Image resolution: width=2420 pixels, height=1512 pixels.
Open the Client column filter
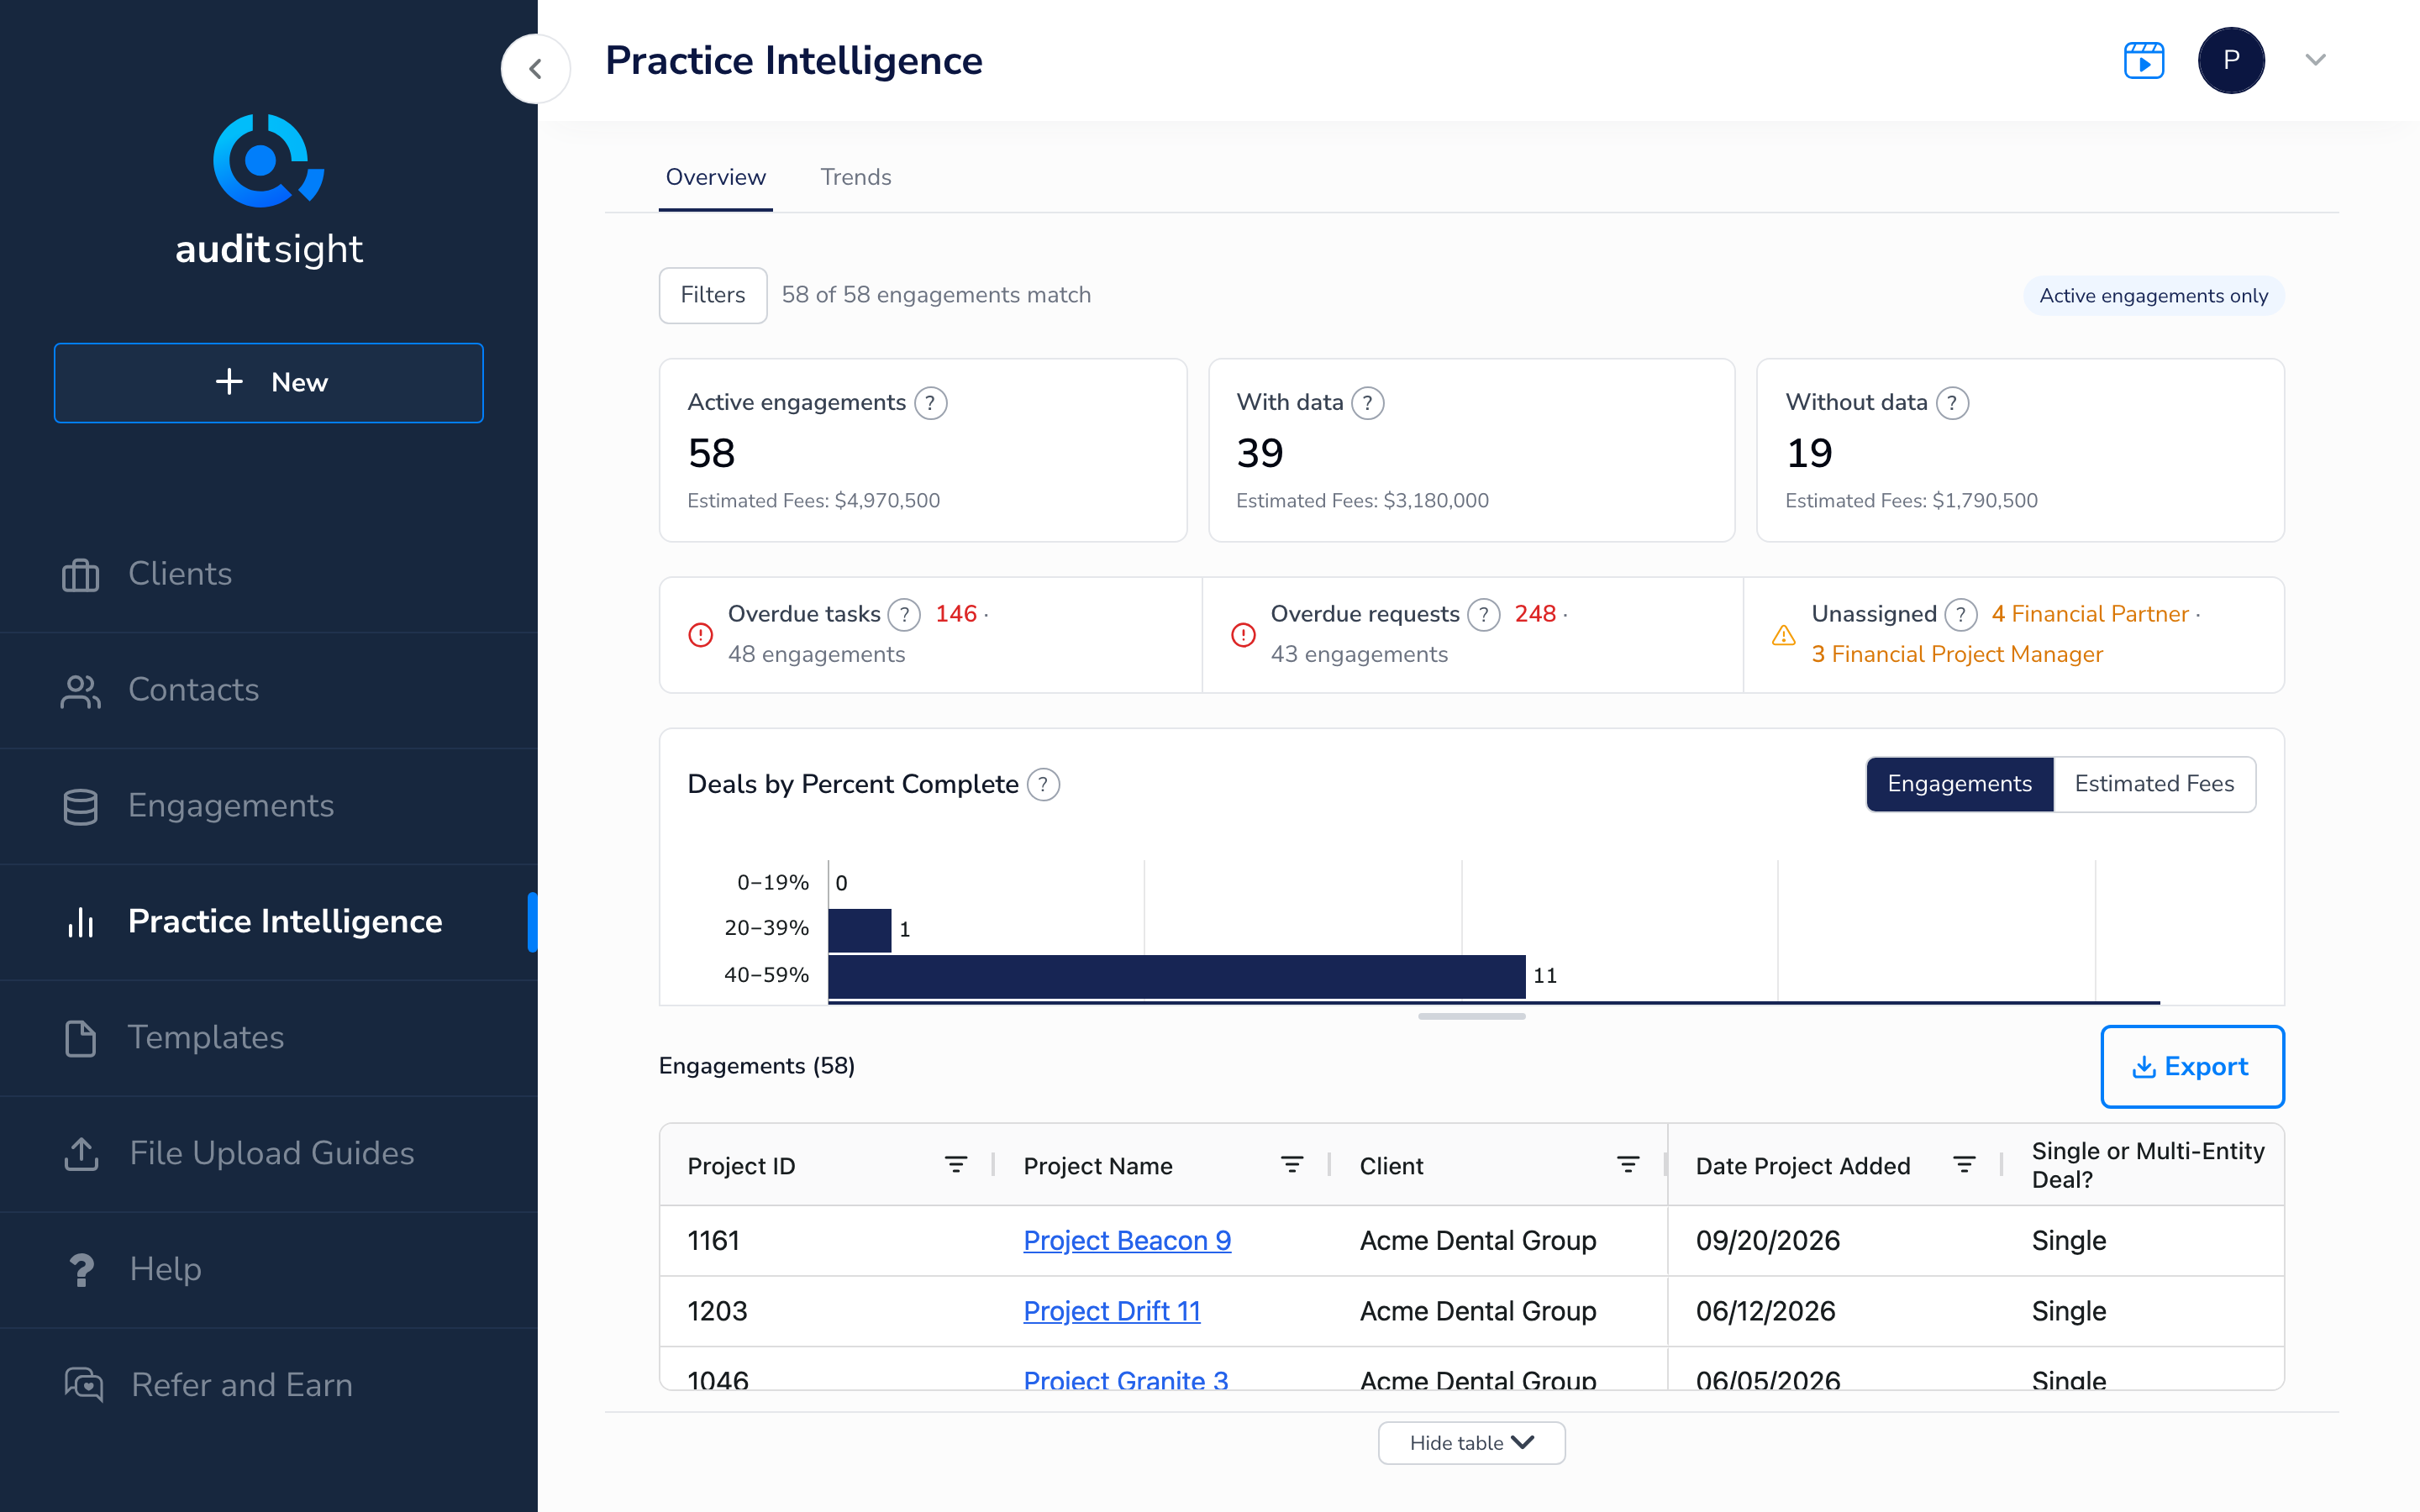1627,1165
